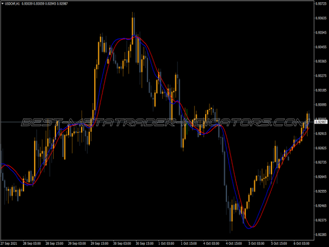Click the 0.93275 price axis label
This screenshot has width=329, height=247.
click(321, 76)
